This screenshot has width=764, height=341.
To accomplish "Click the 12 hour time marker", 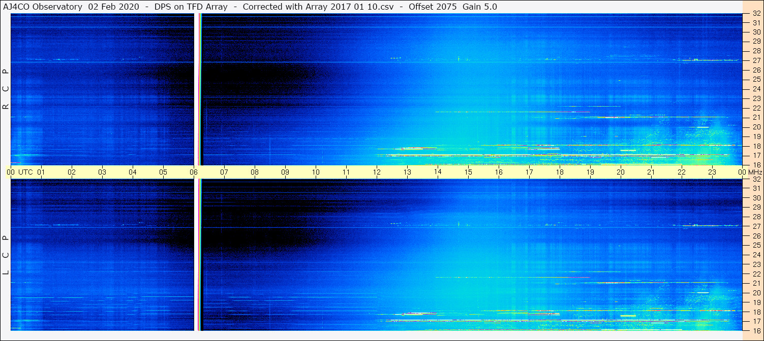I will 377,172.
